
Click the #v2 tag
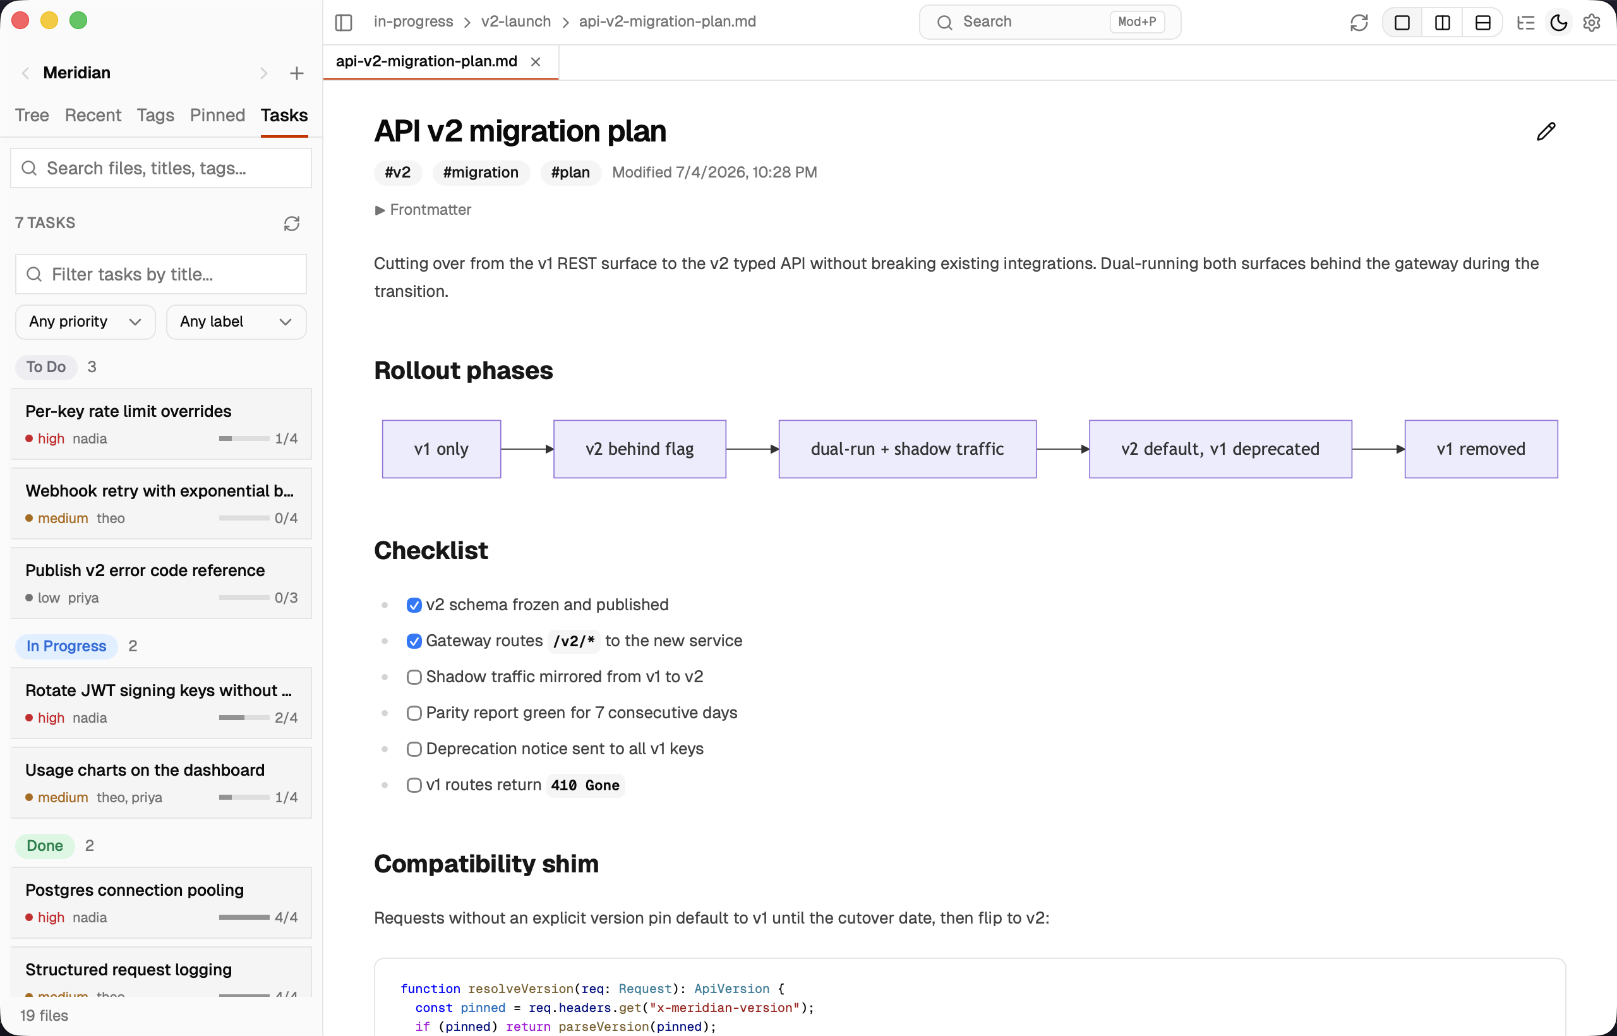(397, 173)
